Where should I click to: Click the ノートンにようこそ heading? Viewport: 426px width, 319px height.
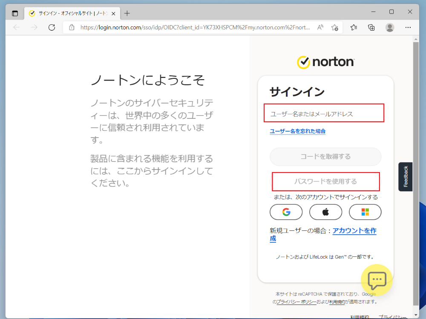click(147, 80)
